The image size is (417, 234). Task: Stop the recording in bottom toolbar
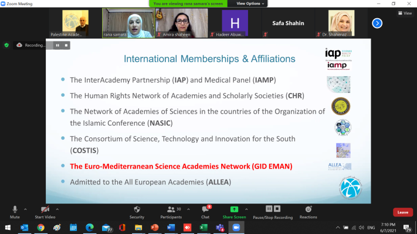tap(277, 208)
